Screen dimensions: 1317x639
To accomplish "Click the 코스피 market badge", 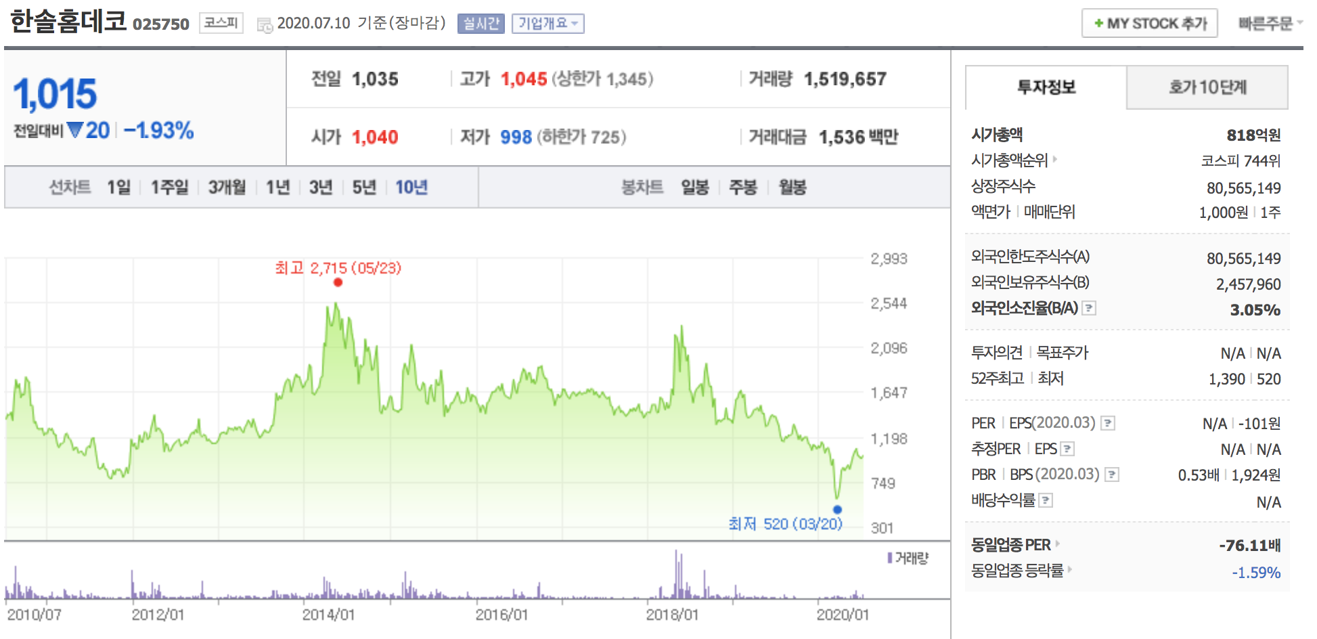I will click(221, 23).
